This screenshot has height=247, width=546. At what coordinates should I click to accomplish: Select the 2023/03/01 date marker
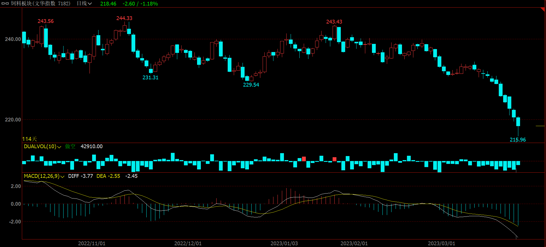click(441, 244)
